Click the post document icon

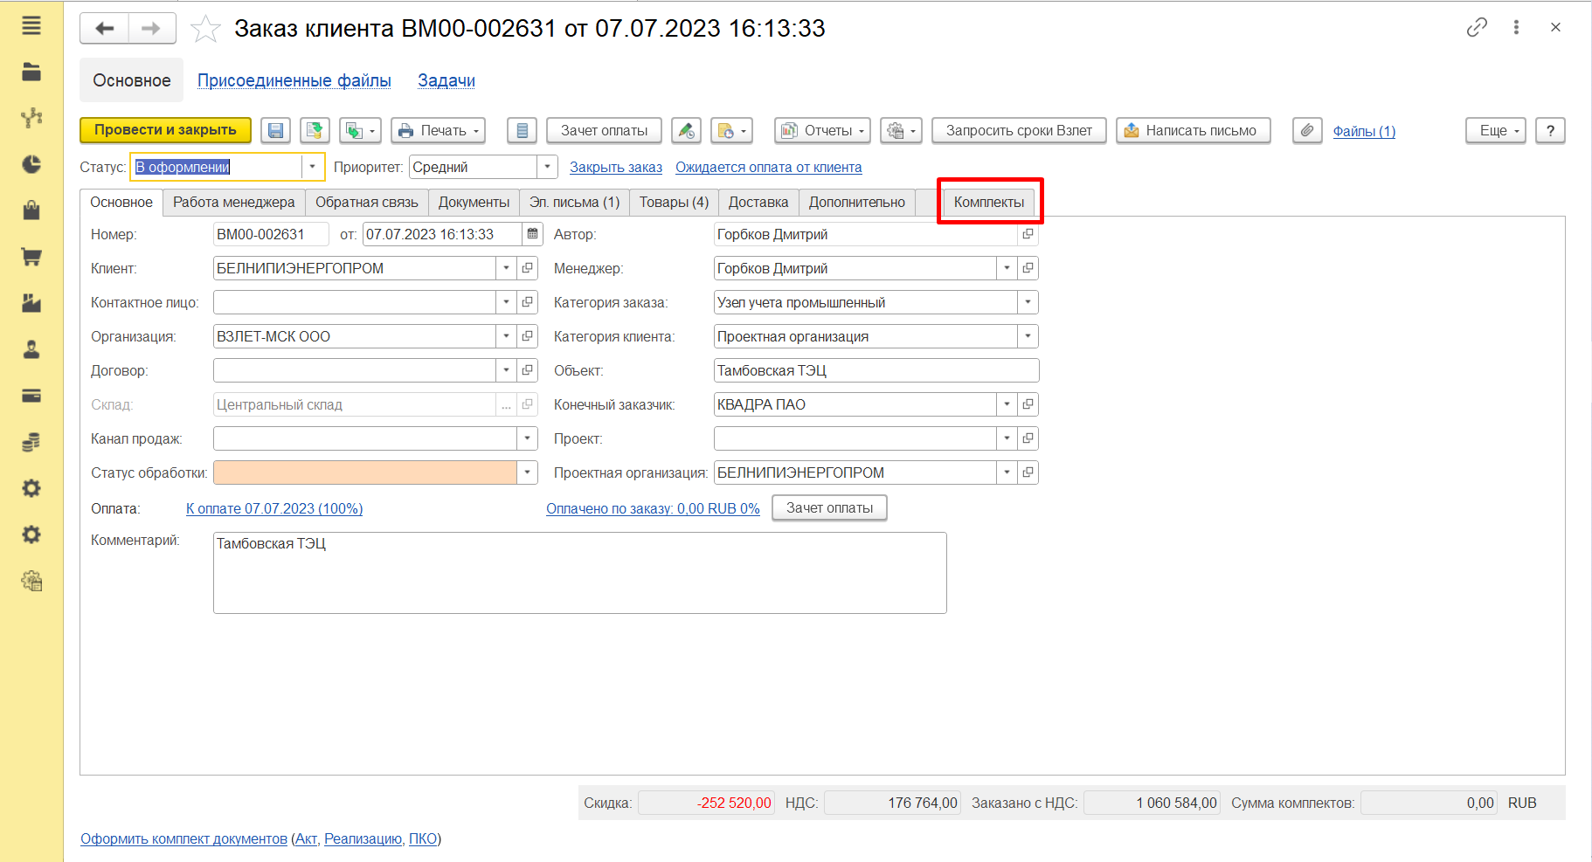[x=315, y=130]
